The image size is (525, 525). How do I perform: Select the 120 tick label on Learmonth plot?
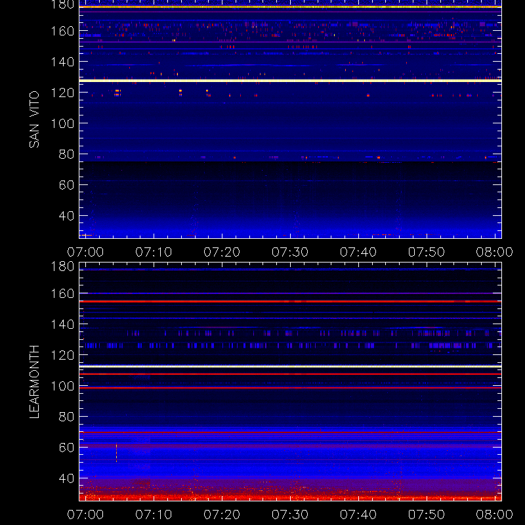62,355
